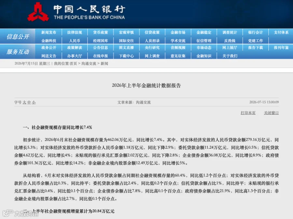Set font size to medium (中)
The width and height of the screenshot is (293, 219).
pos(29,102)
